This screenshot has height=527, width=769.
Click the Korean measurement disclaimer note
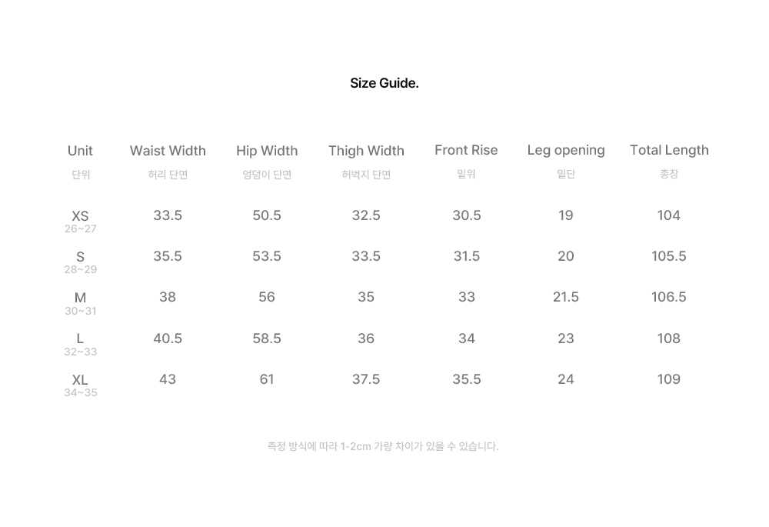383,446
